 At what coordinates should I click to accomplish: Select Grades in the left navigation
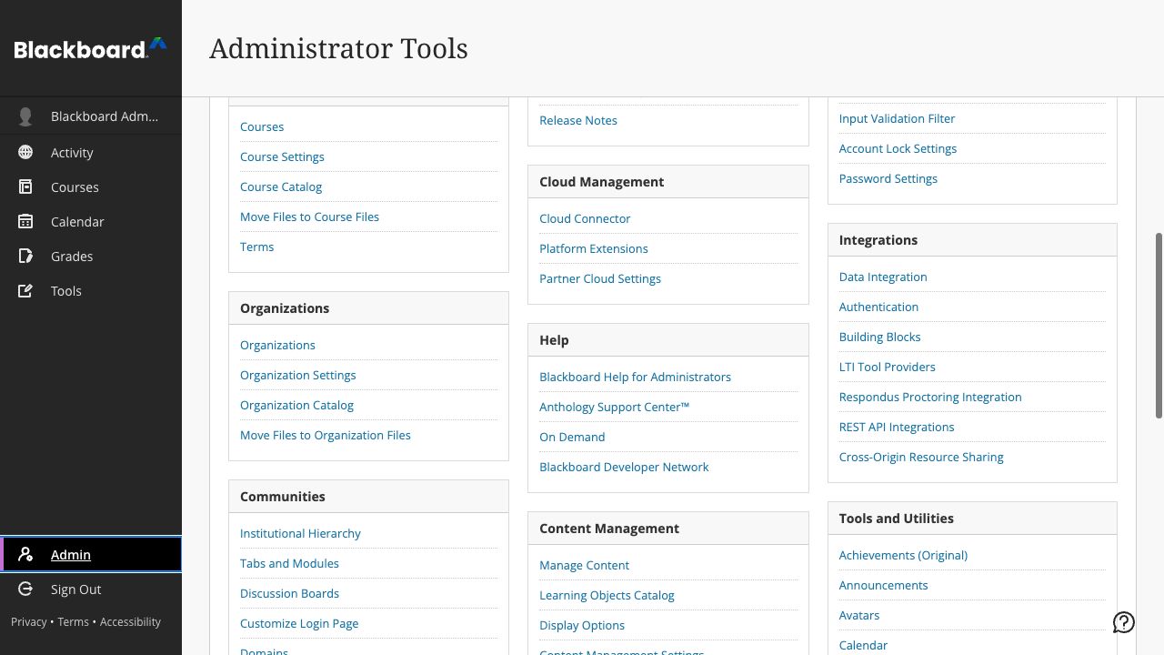click(91, 256)
